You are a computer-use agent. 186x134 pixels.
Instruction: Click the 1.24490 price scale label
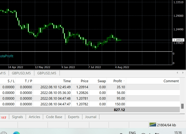(178, 29)
